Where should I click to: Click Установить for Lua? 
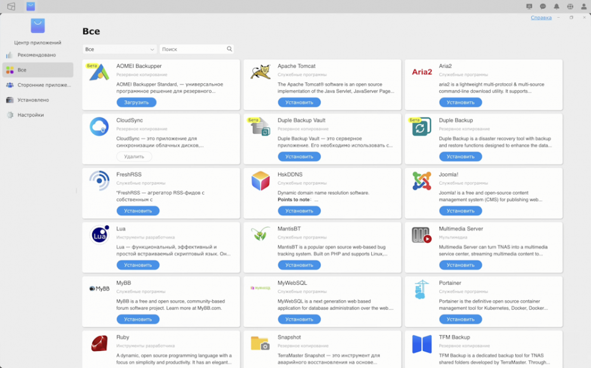point(138,265)
